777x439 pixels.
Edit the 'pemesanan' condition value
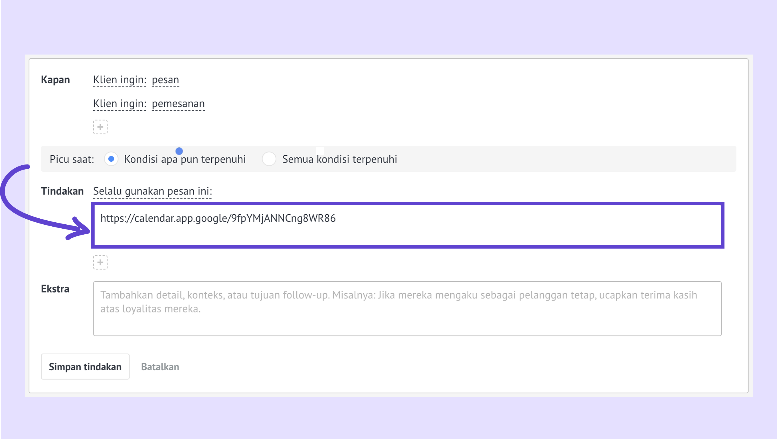[x=178, y=104]
